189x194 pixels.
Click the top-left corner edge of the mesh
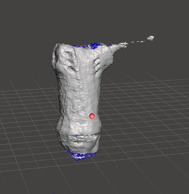pos(57,45)
